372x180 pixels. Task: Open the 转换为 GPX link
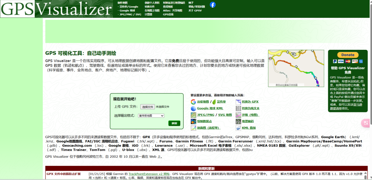(250, 102)
